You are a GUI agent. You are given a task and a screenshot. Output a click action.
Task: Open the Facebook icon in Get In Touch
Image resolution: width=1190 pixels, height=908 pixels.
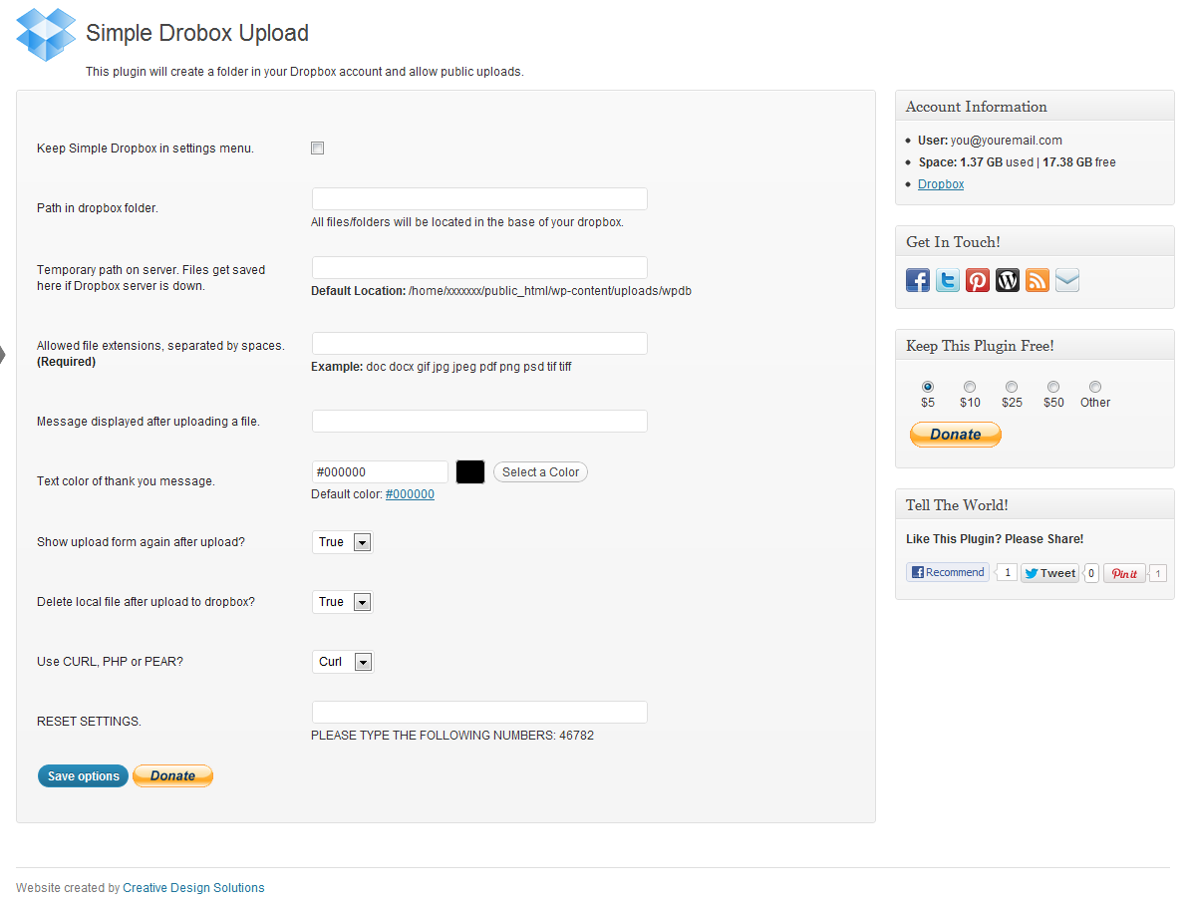click(918, 280)
